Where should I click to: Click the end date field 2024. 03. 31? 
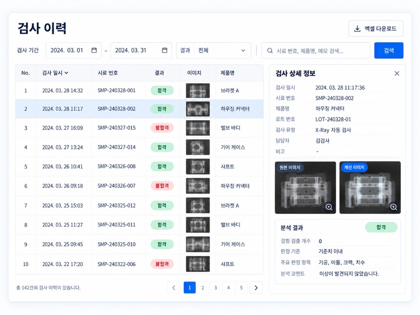coord(141,50)
